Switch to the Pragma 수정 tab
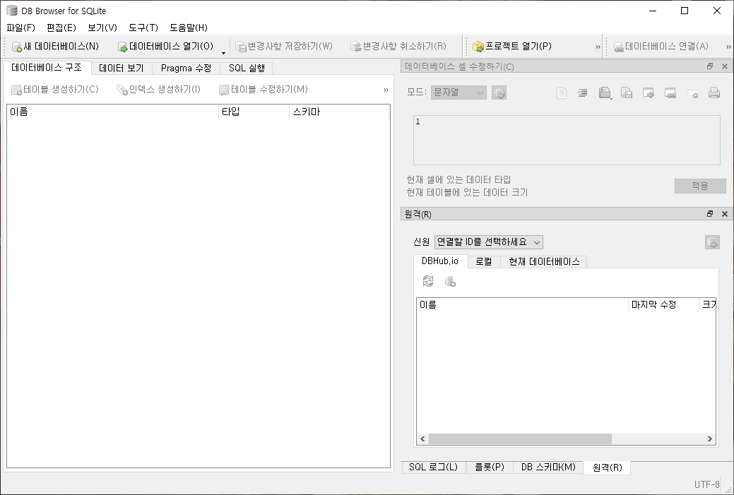This screenshot has height=495, width=734. click(x=186, y=68)
